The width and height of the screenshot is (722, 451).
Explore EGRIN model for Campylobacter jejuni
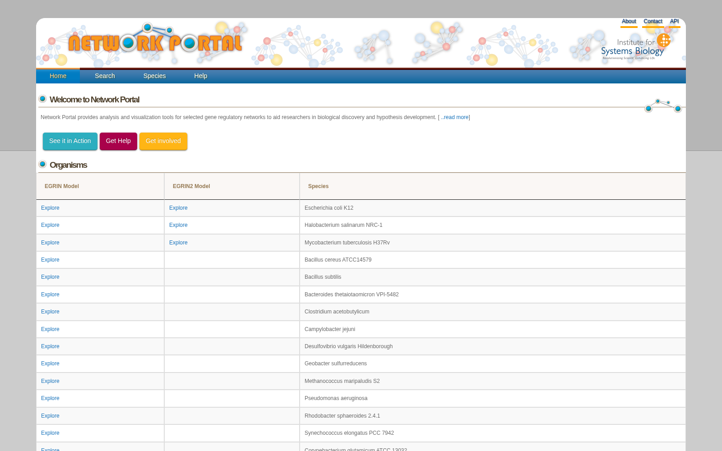(x=50, y=329)
